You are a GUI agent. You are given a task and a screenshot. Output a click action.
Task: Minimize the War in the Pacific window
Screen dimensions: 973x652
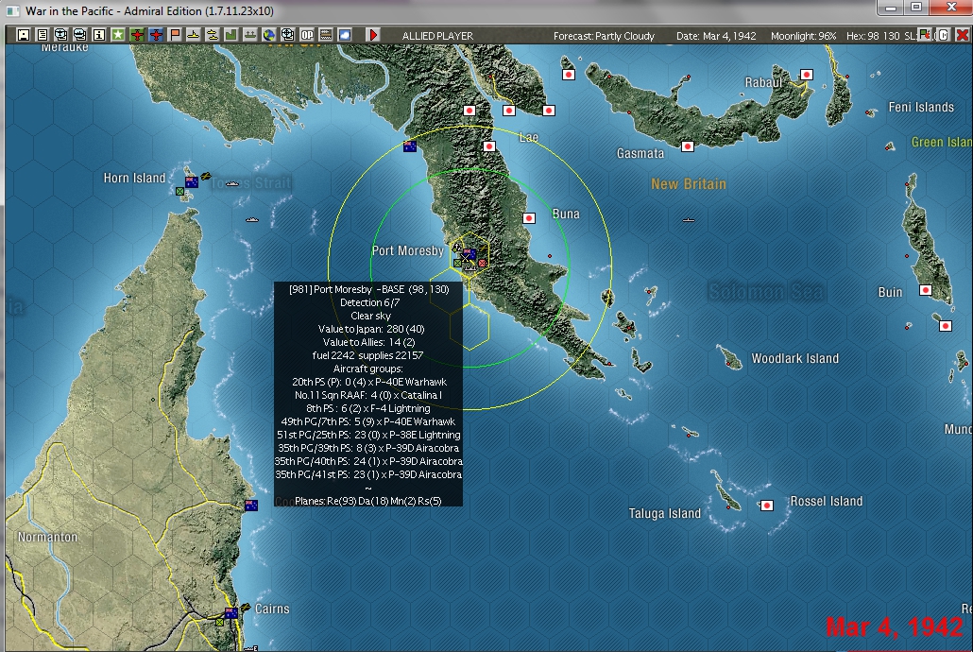point(891,8)
